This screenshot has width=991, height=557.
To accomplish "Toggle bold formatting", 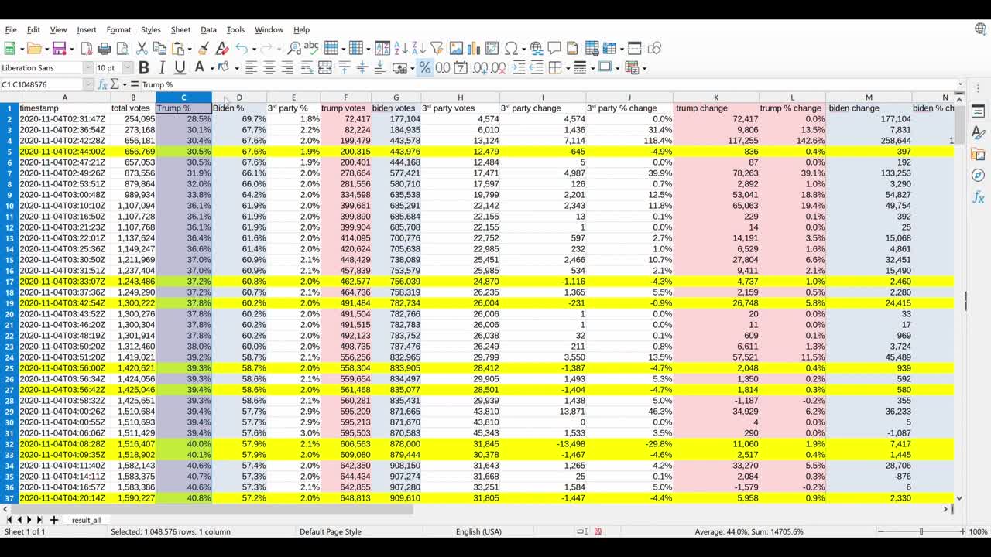I will [144, 68].
